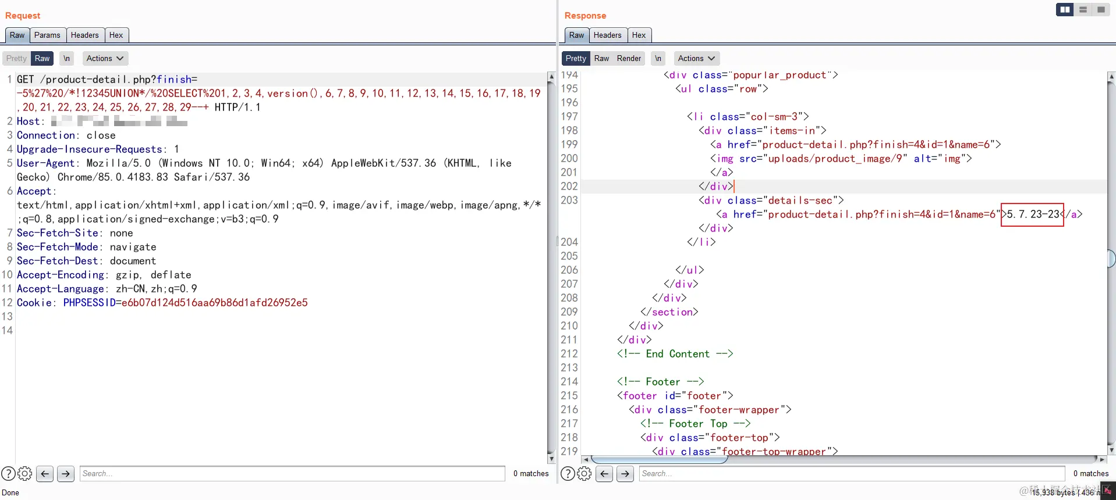Click the footer id="footer" line

tap(675, 396)
